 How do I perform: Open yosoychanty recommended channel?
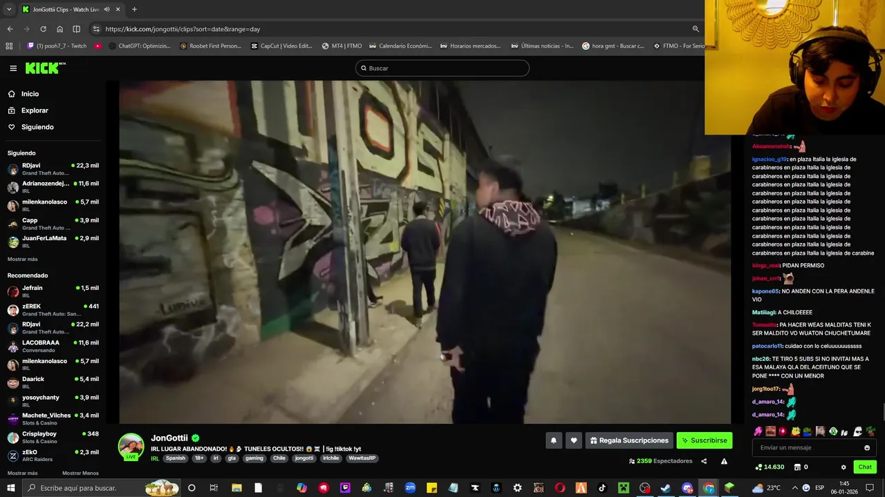coord(54,401)
